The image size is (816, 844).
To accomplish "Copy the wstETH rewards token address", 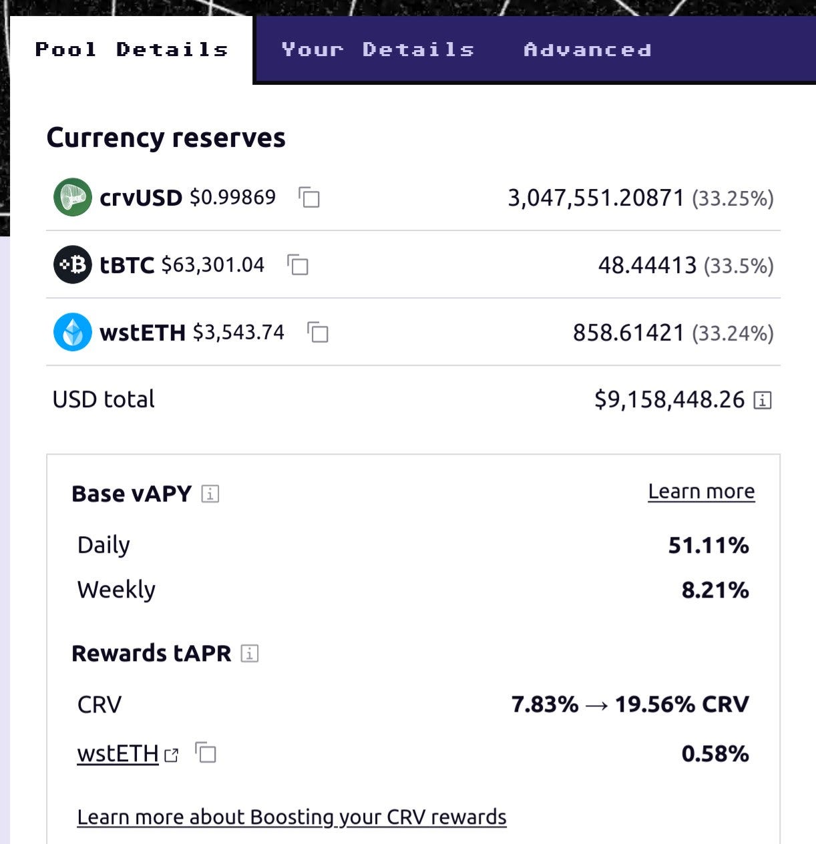I will pyautogui.click(x=206, y=753).
